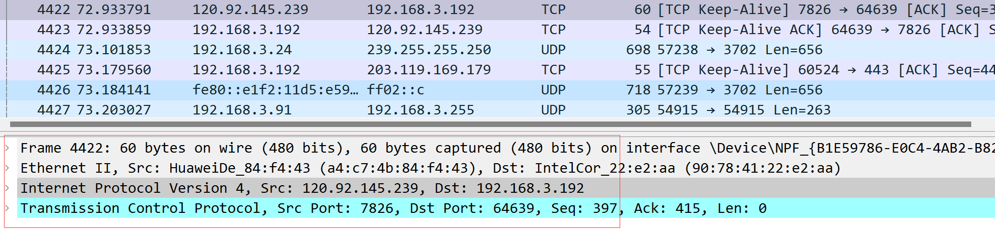The width and height of the screenshot is (995, 247).
Task: Click destination ff02::c in packet 4426
Action: coord(395,90)
